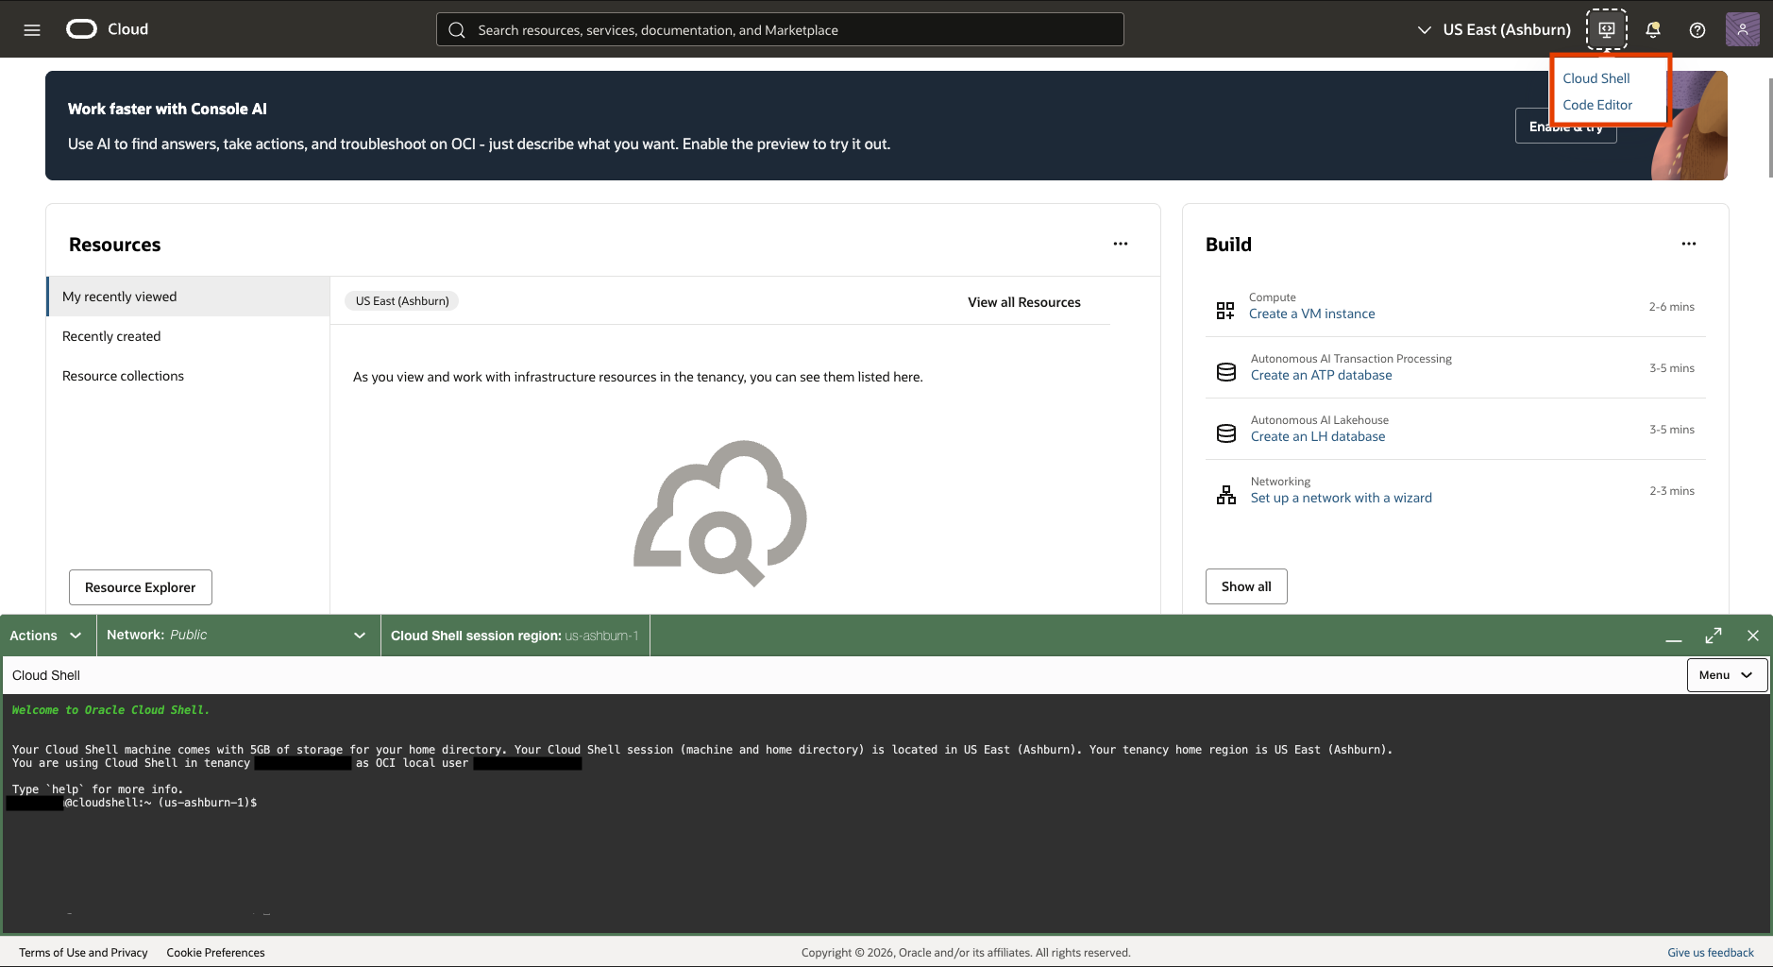The height and width of the screenshot is (967, 1773).
Task: Open the Cloud Shell Menu dropdown
Action: tap(1727, 675)
